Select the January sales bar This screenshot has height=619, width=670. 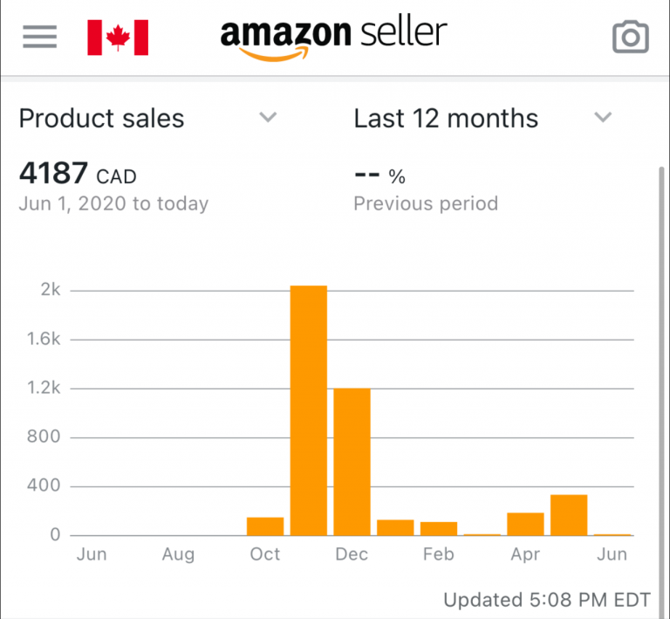[x=395, y=527]
